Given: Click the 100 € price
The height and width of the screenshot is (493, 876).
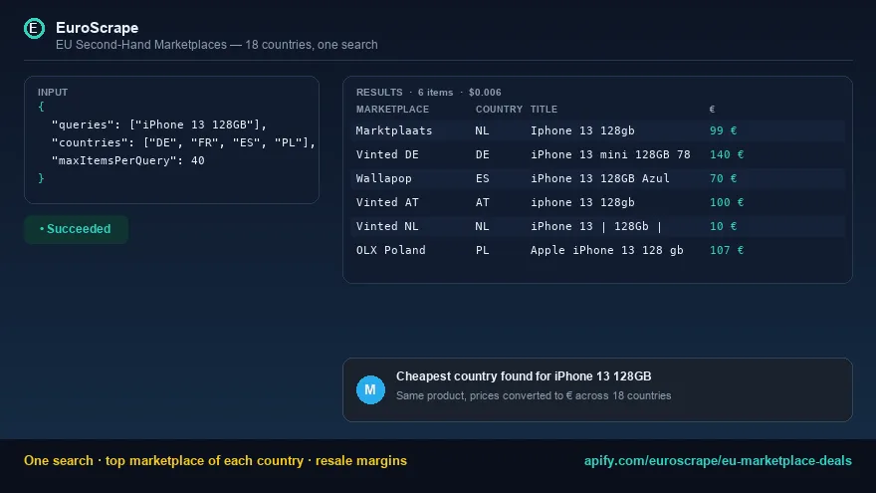Looking at the screenshot, I should pos(727,202).
